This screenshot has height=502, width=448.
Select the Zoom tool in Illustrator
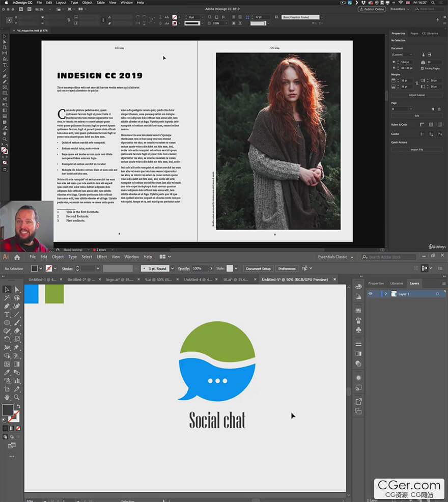point(17,397)
